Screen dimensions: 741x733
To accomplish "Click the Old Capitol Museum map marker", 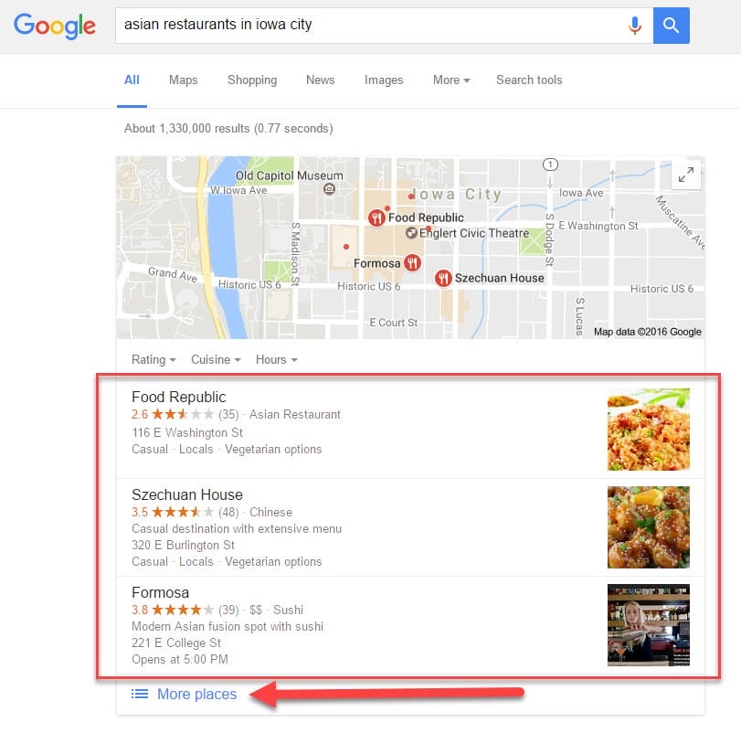I will point(330,189).
